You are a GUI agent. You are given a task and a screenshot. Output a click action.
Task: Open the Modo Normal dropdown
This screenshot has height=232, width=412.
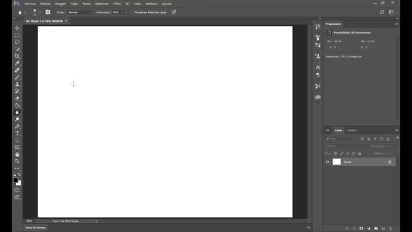point(80,12)
